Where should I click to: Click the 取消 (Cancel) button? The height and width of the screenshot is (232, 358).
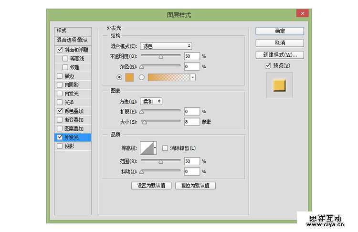[279, 43]
